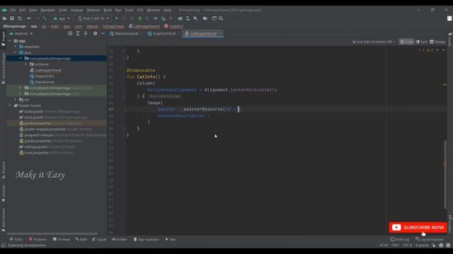The image size is (453, 254).
Task: Expand the res folder
Action: [x=16, y=99]
